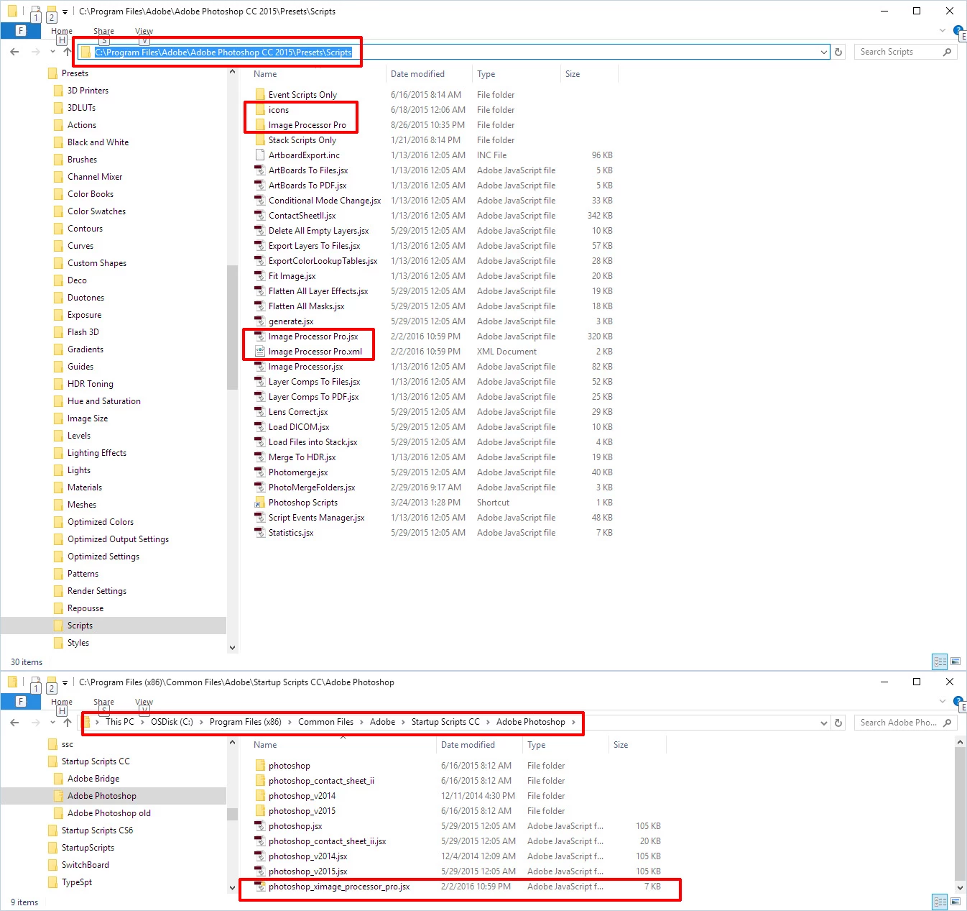Screen dimensions: 967x911
Task: Select Image Processor Pro folder icon
Action: (260, 124)
